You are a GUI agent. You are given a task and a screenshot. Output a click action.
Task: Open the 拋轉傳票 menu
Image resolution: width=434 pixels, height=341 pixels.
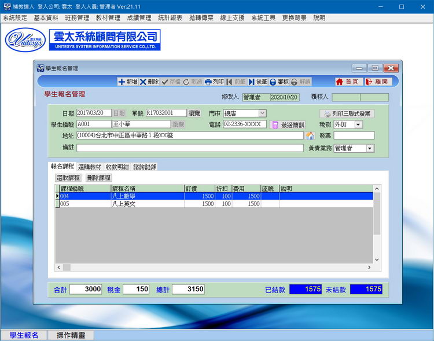click(x=201, y=18)
